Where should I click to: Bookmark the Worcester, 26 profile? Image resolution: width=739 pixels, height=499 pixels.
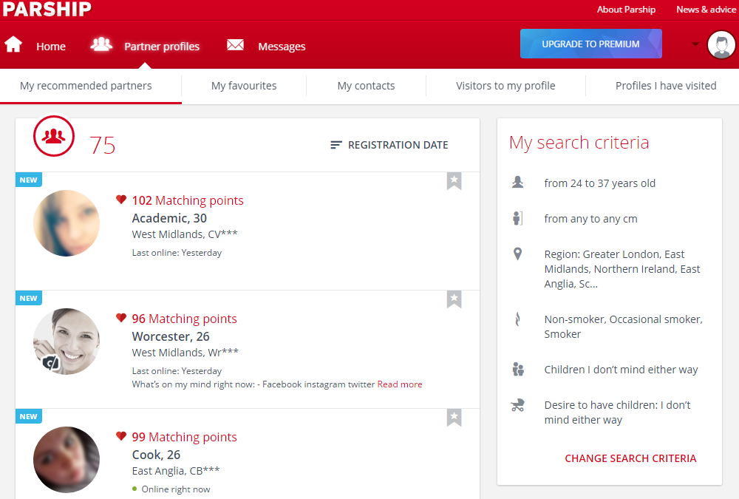[454, 299]
